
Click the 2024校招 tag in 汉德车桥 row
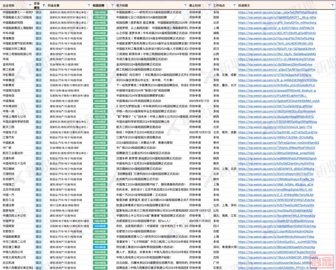point(100,158)
